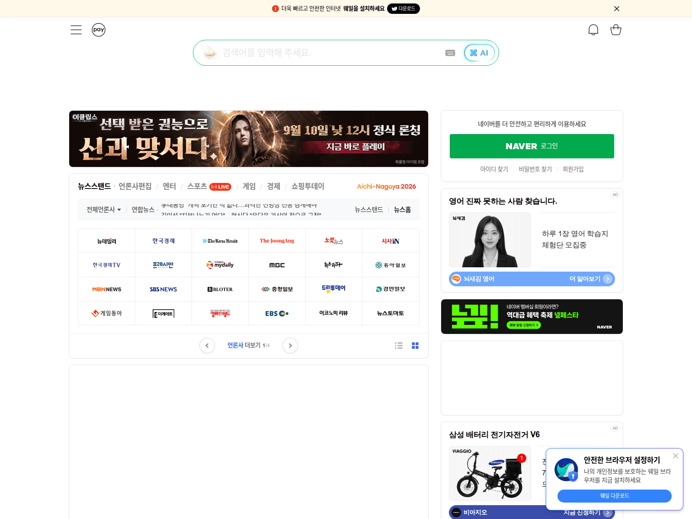
Task: Open the 뉴스토마토 logo
Action: coord(391,313)
